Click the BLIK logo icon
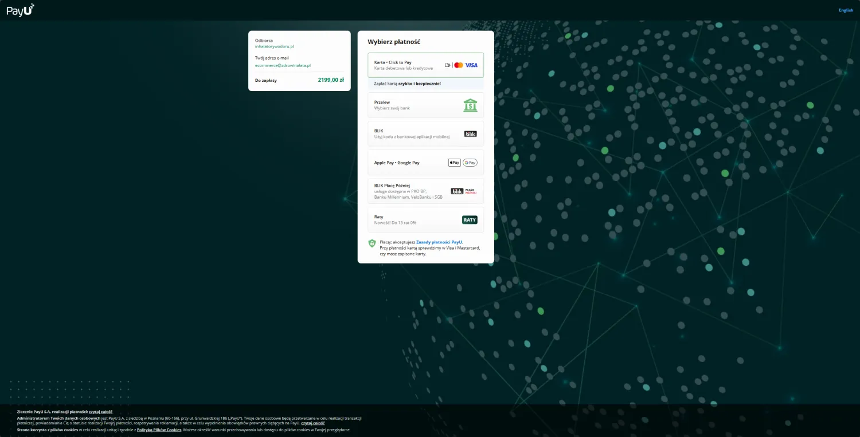Screen dimensions: 860x437 click(470, 134)
